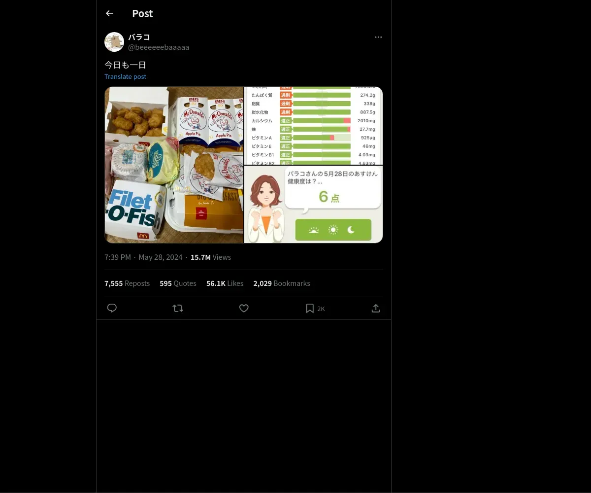The width and height of the screenshot is (591, 493).
Task: Open the @beeeeeebaaaaa handle link
Action: (x=159, y=47)
